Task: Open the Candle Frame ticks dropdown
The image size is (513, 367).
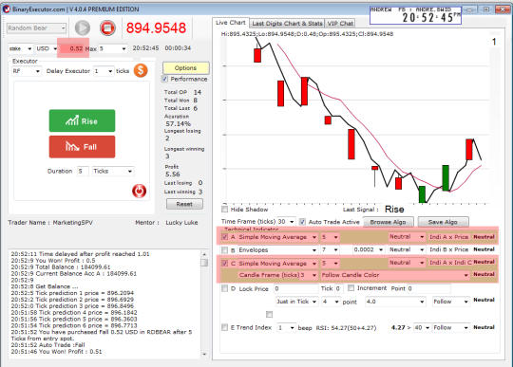Action: pos(277,275)
